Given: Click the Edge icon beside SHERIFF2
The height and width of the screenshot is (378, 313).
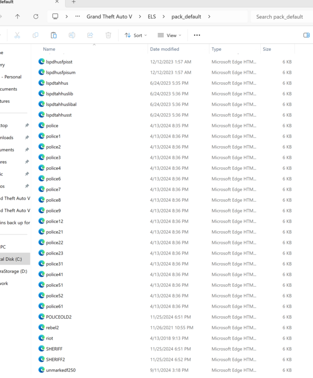Looking at the screenshot, I should [41, 359].
